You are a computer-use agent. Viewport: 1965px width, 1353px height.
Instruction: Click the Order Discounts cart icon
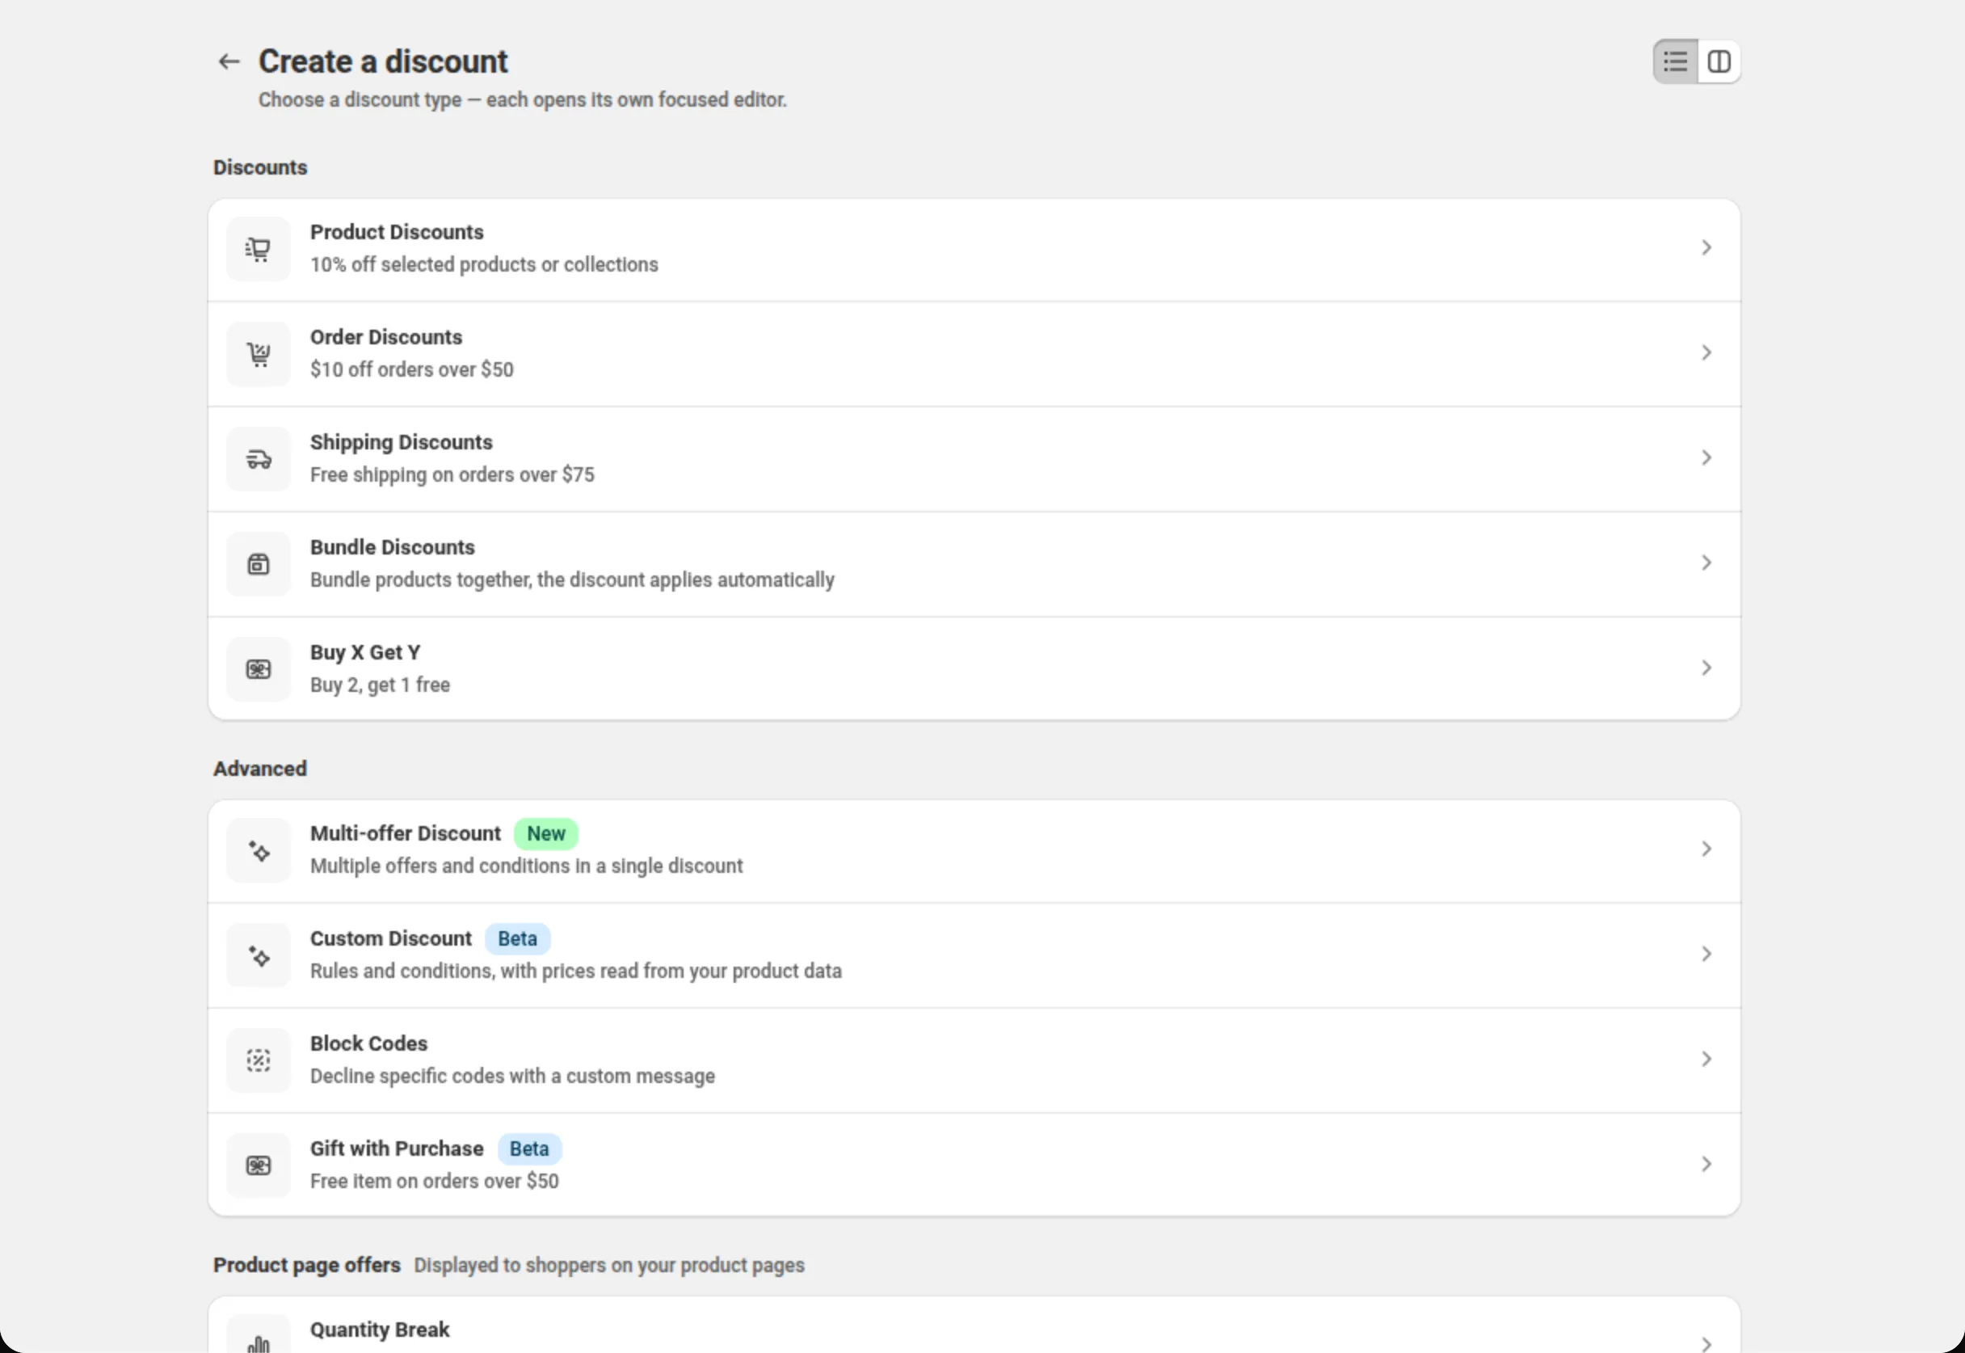pyautogui.click(x=259, y=354)
